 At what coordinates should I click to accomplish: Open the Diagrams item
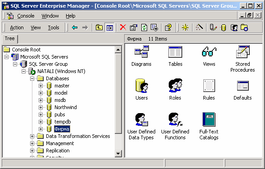pyautogui.click(x=141, y=56)
